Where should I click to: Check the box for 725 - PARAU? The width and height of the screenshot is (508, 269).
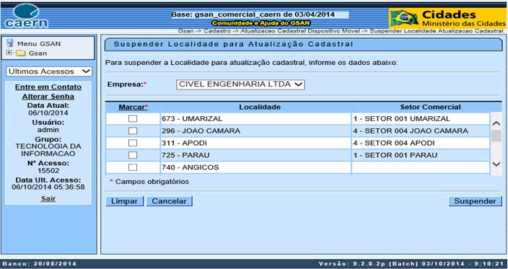click(x=133, y=155)
